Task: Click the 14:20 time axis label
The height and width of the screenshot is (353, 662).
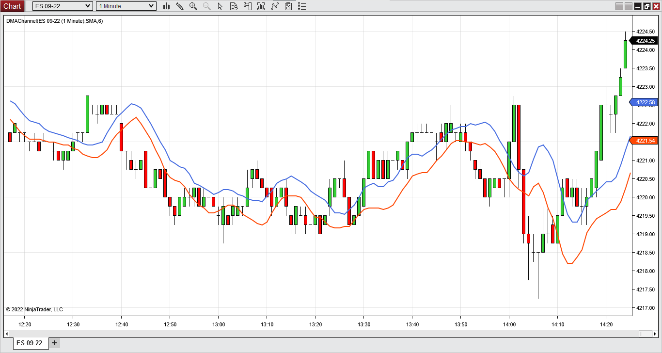Action: pyautogui.click(x=606, y=324)
